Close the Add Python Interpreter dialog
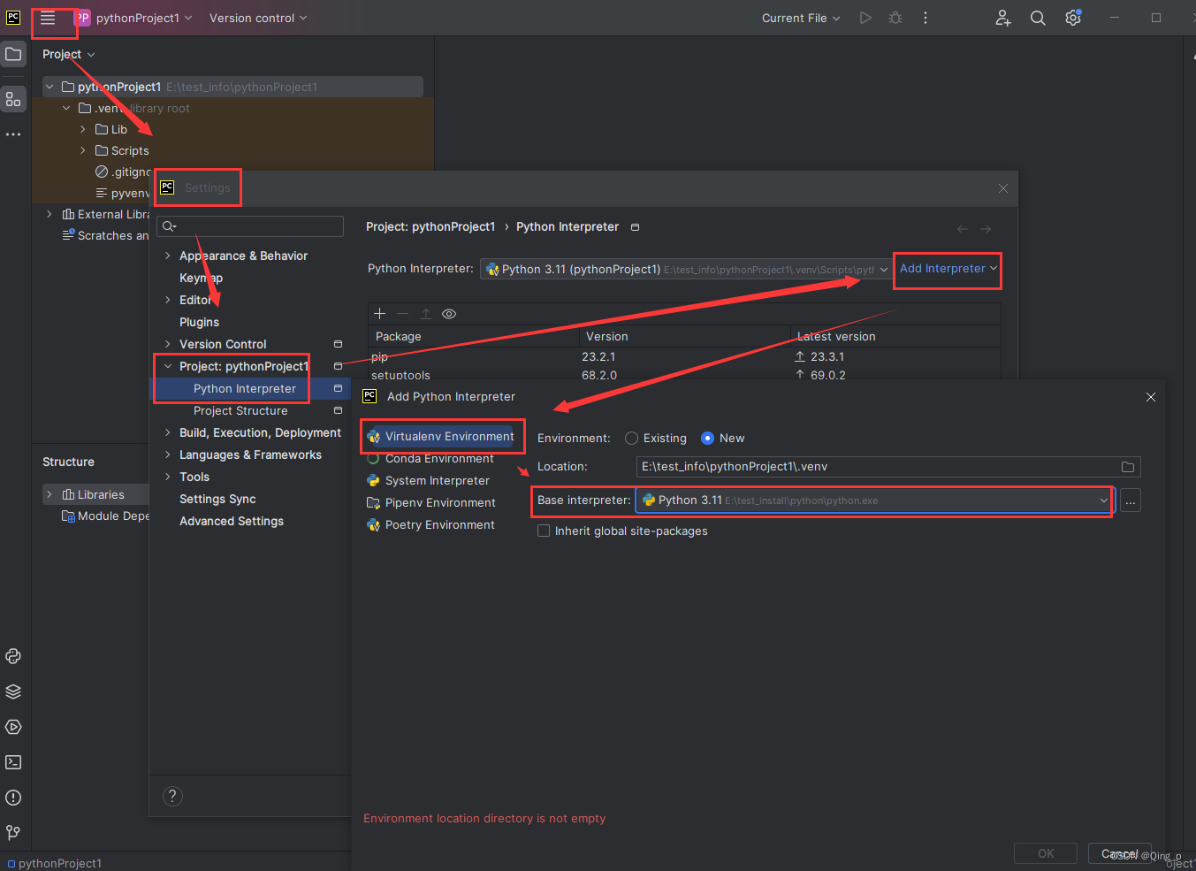 pos(1151,397)
